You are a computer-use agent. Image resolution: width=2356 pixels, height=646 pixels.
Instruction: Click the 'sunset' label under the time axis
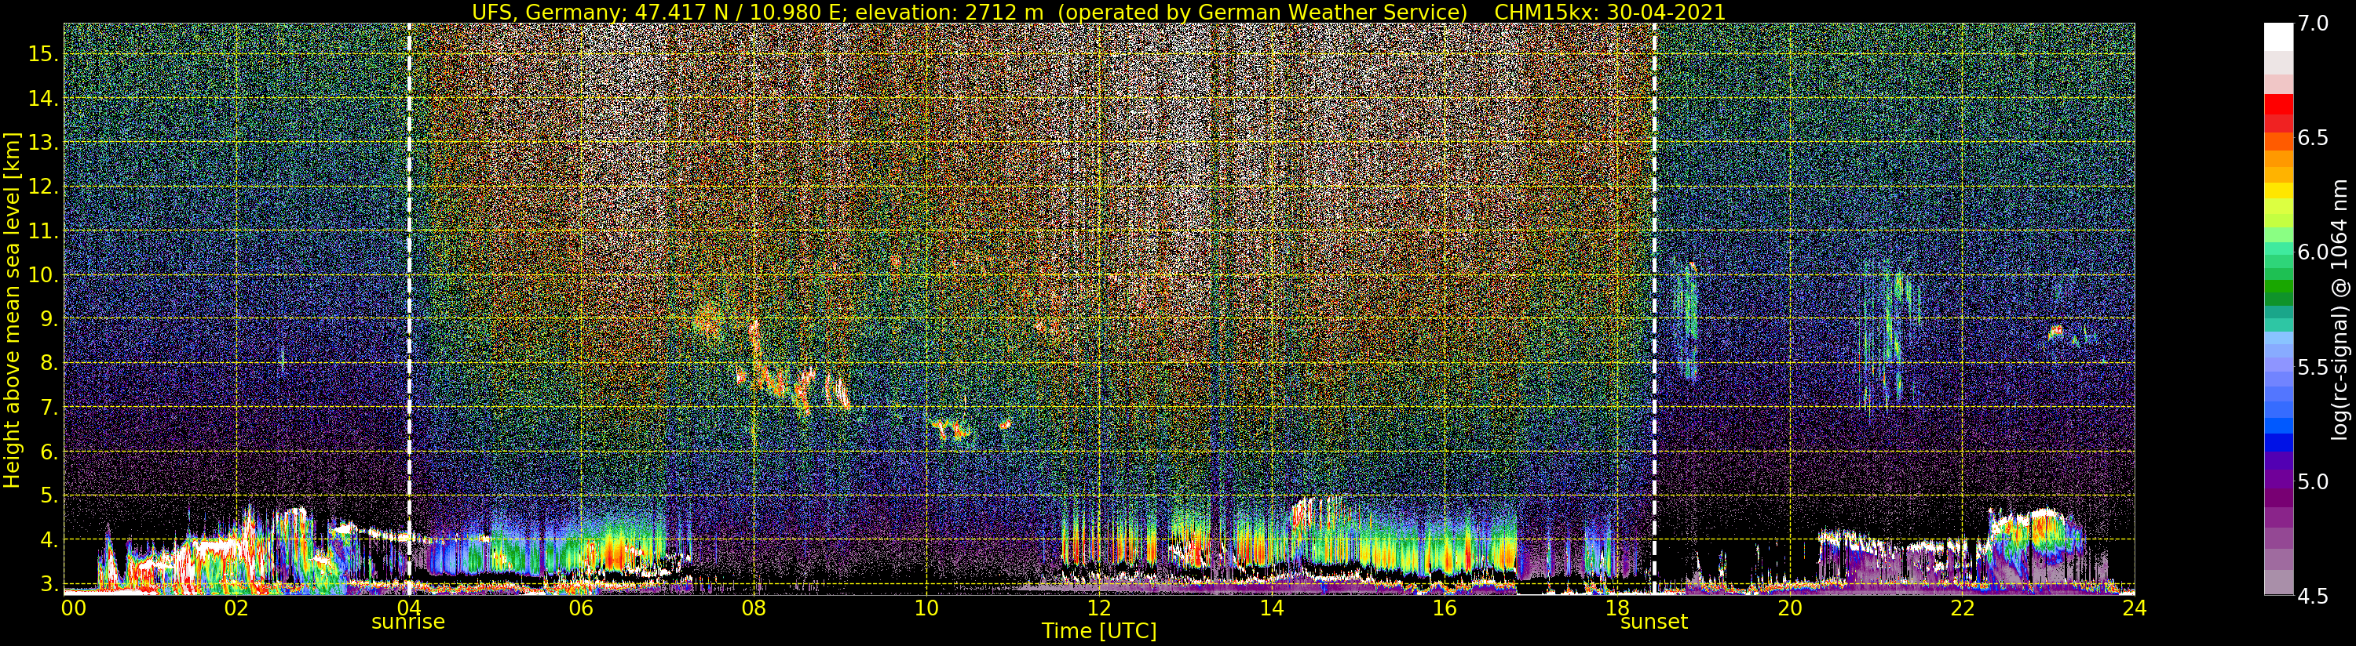pyautogui.click(x=1653, y=622)
